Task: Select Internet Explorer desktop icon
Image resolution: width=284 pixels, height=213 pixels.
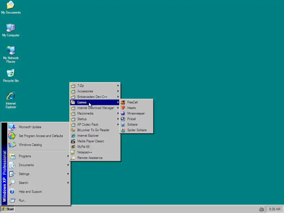Action: [11, 100]
